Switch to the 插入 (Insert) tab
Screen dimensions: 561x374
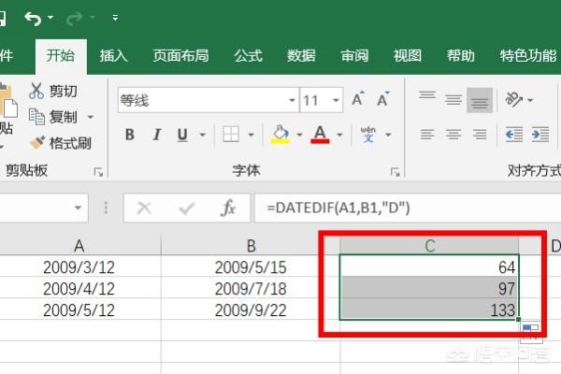tap(114, 55)
